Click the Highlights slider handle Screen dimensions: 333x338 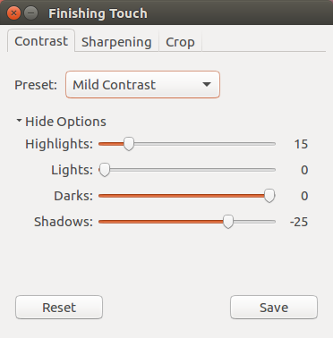pos(129,144)
